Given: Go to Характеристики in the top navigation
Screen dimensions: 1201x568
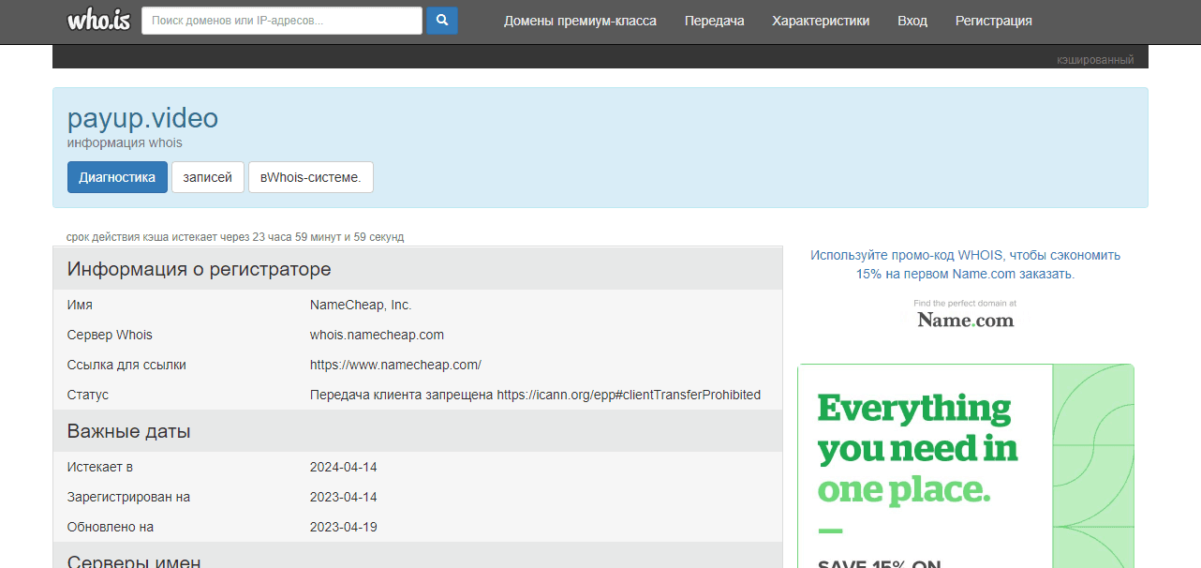Looking at the screenshot, I should (x=821, y=21).
